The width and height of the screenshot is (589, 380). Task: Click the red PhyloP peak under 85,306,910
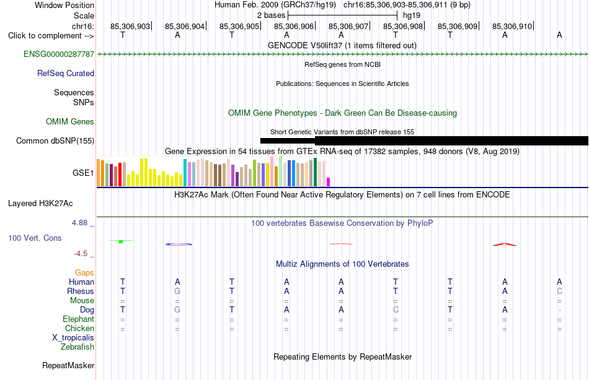[x=505, y=244]
